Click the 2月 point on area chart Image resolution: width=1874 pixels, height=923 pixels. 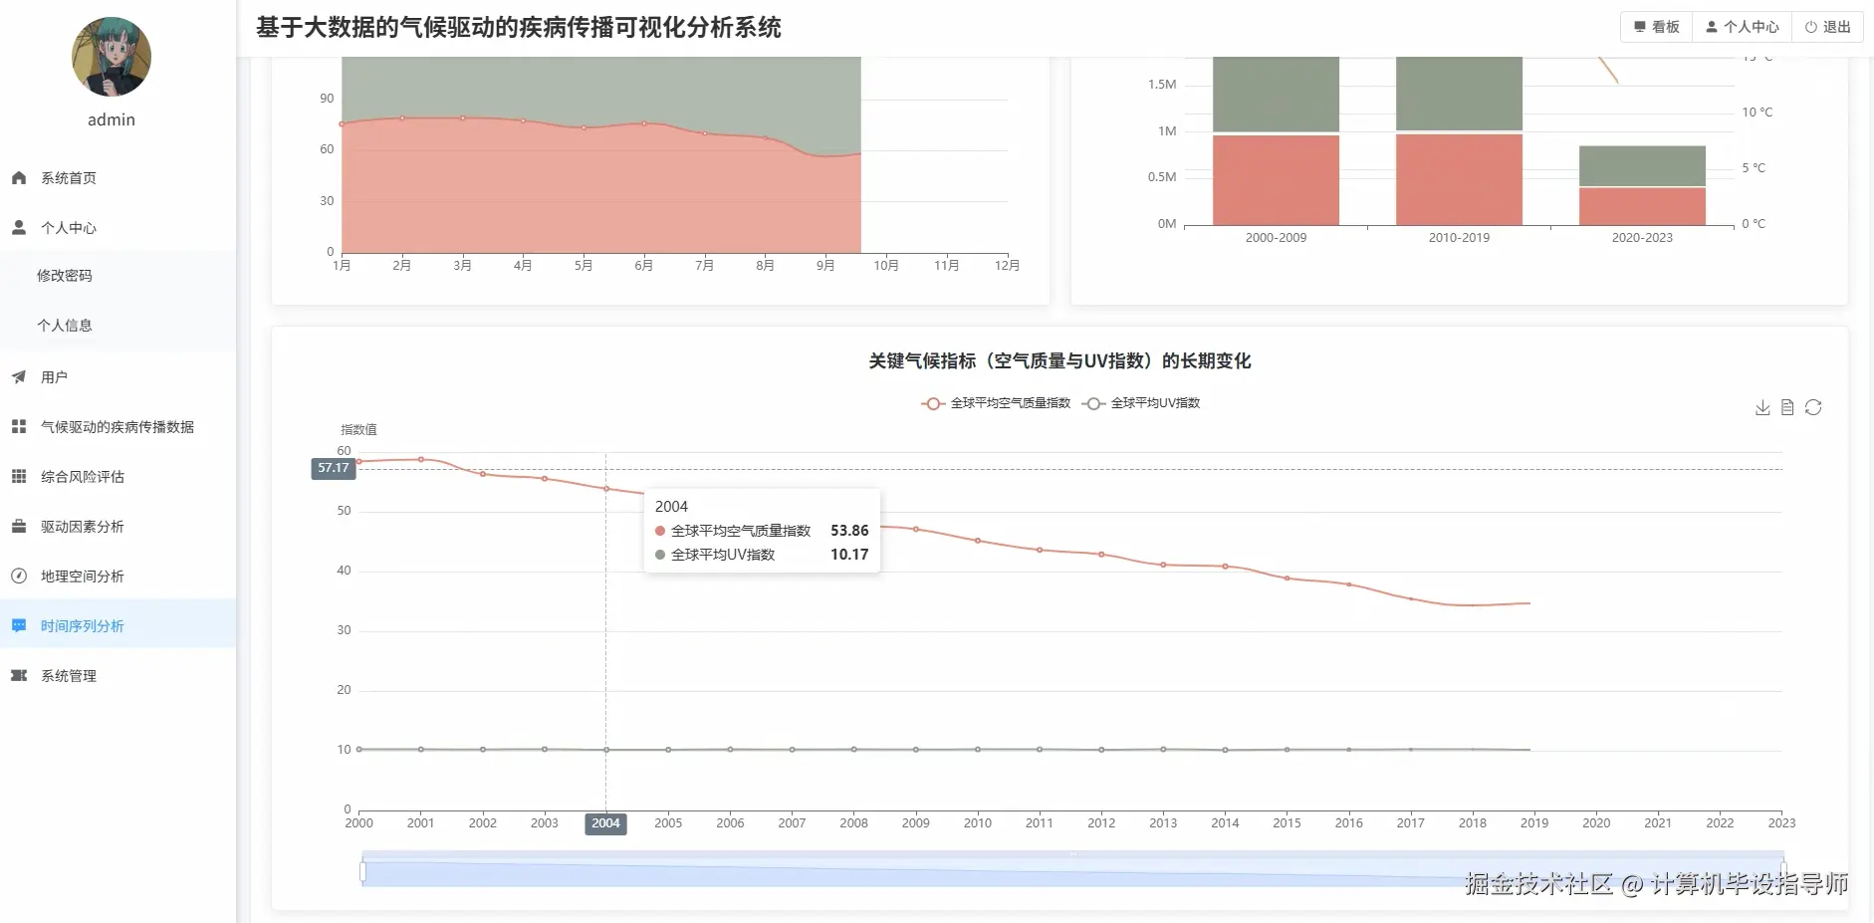click(x=402, y=117)
